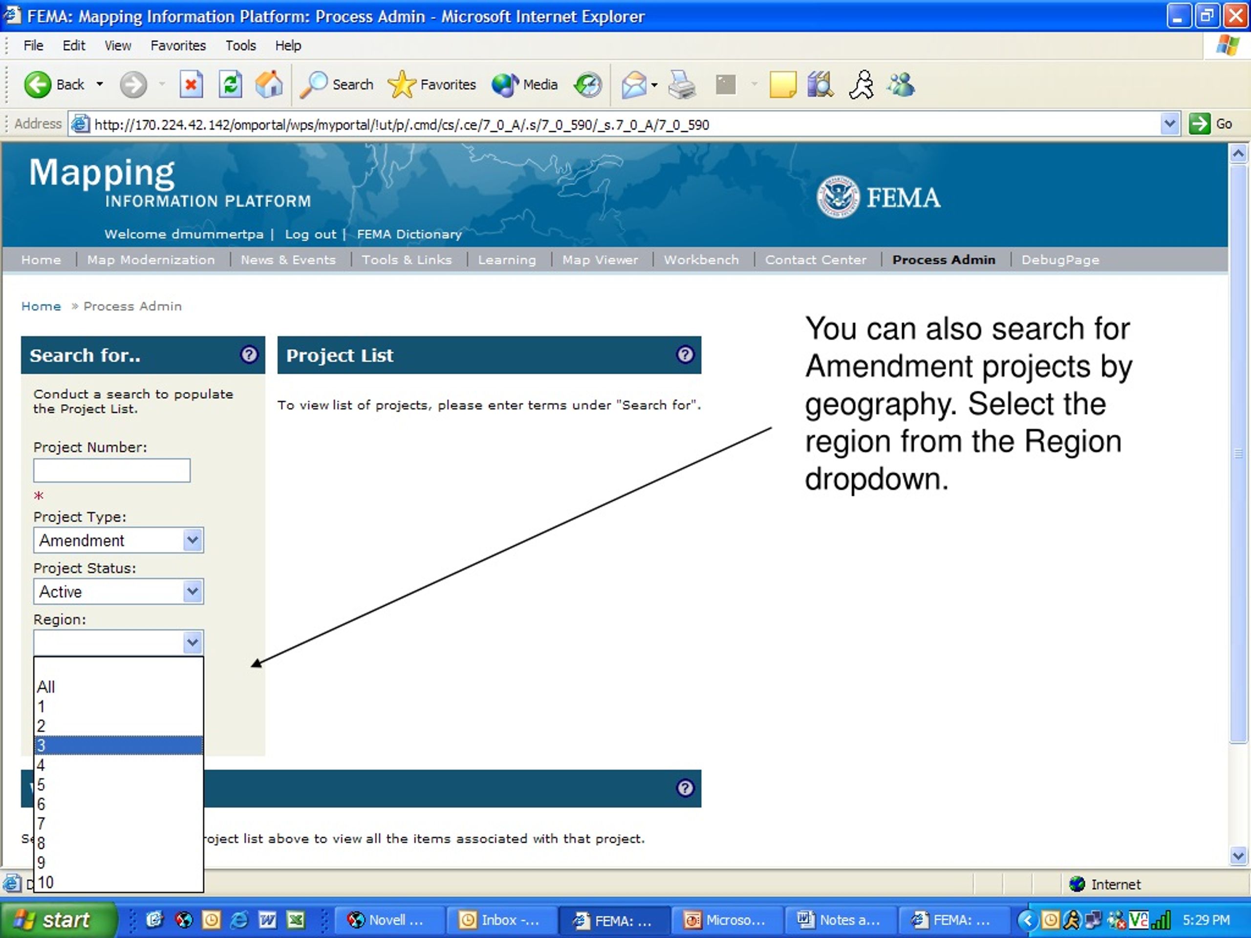
Task: Open the DebugPage tab
Action: [1060, 259]
